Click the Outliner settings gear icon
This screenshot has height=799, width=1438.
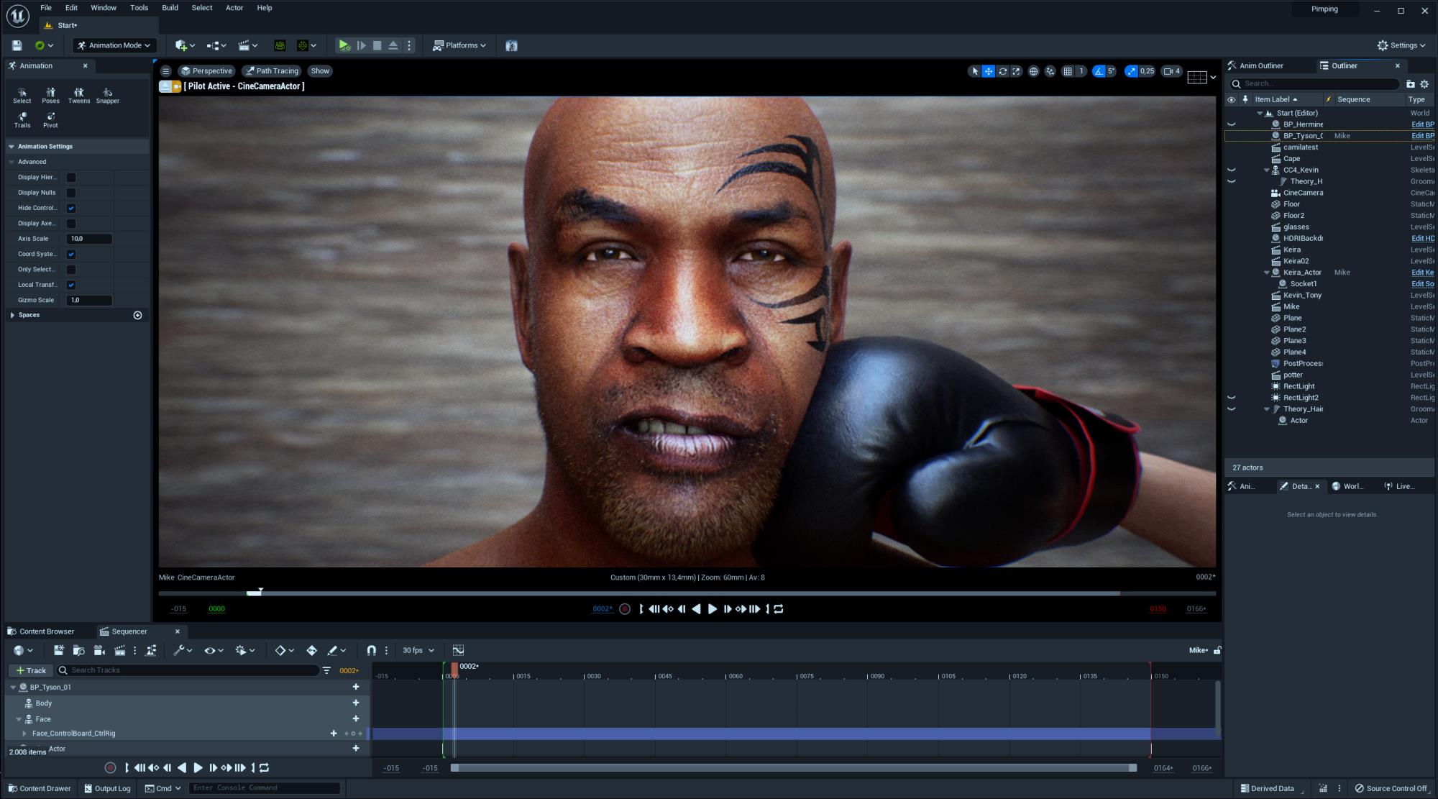[x=1424, y=84]
